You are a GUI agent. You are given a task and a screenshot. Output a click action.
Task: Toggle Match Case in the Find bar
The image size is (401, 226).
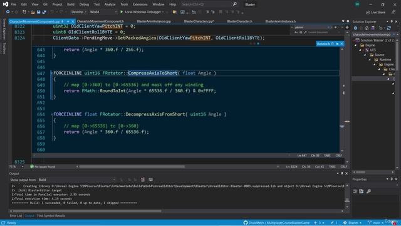click(x=296, y=32)
